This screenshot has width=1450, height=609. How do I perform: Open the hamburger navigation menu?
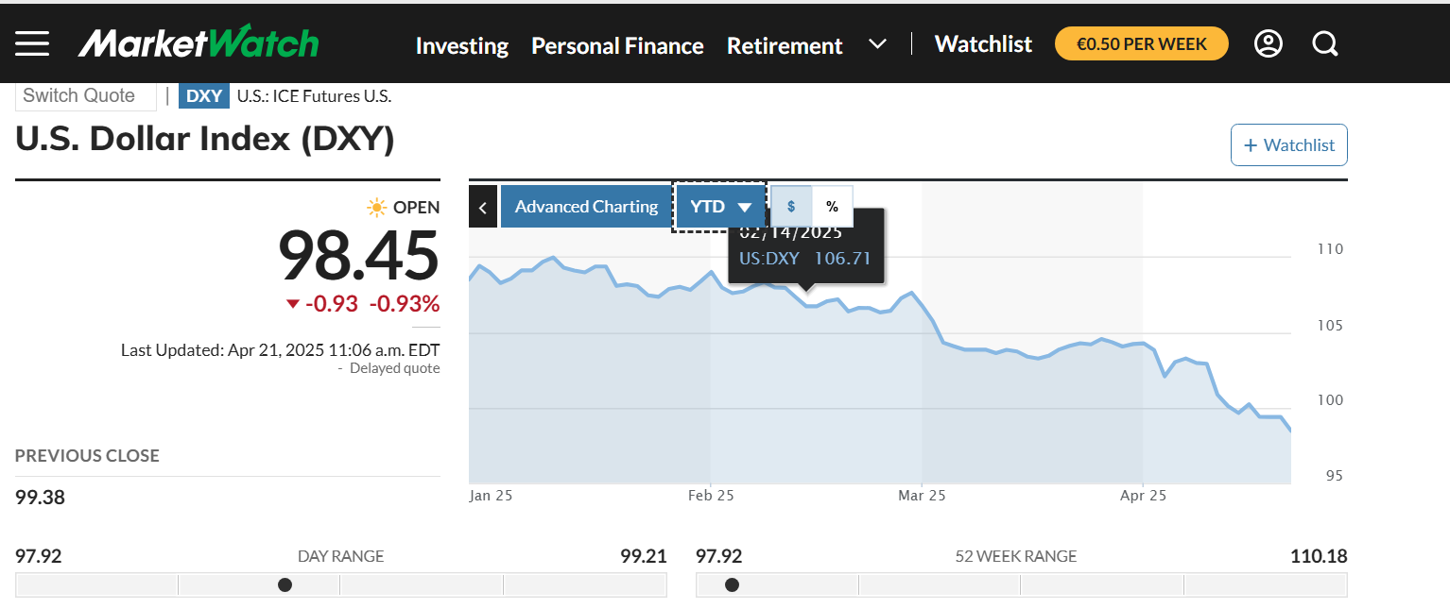(32, 43)
